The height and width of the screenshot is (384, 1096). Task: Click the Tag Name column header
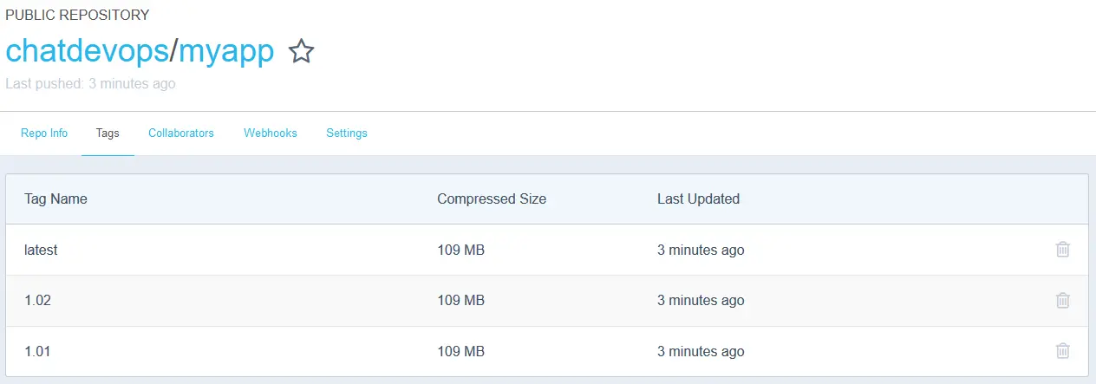[55, 199]
